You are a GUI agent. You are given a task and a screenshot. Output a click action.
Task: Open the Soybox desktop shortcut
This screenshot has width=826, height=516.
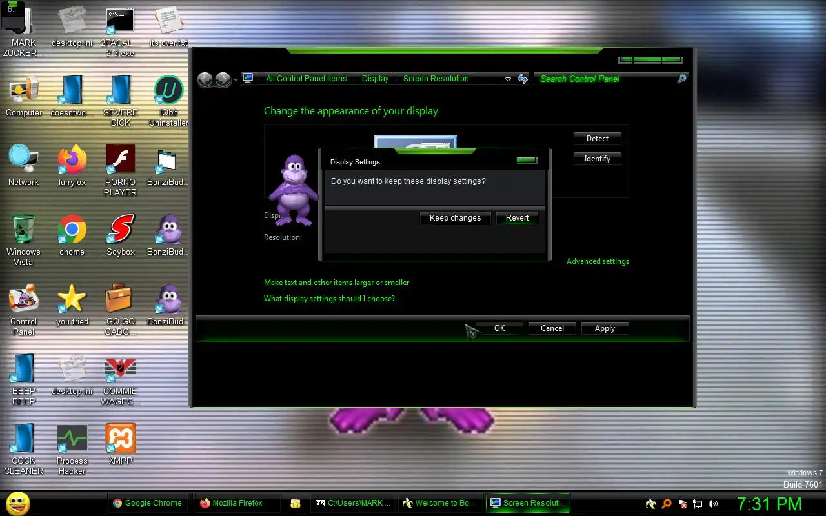point(120,235)
